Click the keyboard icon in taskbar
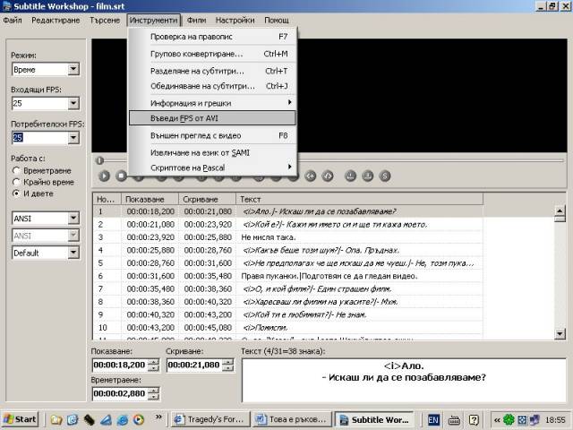The height and width of the screenshot is (430, 573). pos(454,420)
